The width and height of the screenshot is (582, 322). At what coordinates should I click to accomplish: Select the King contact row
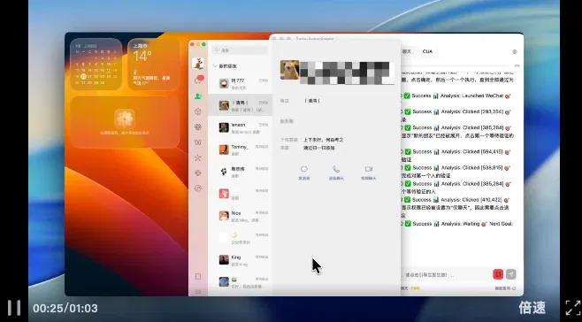[241, 260]
